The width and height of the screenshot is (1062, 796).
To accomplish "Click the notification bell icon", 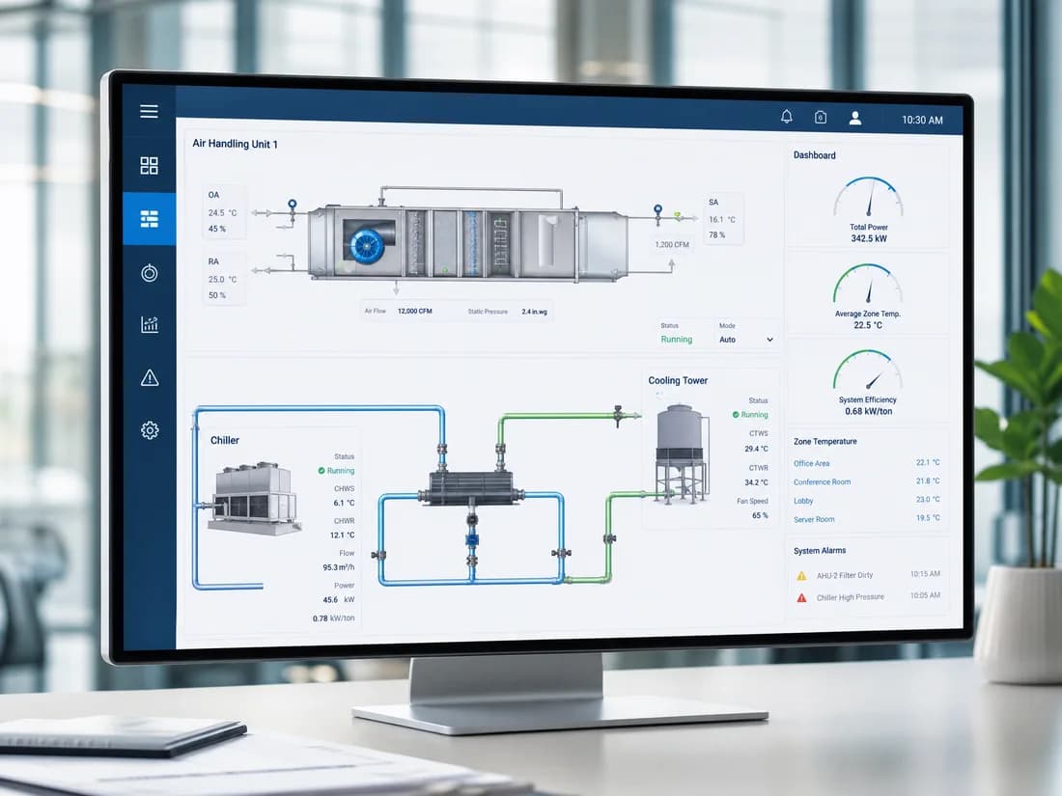I will pyautogui.click(x=786, y=117).
